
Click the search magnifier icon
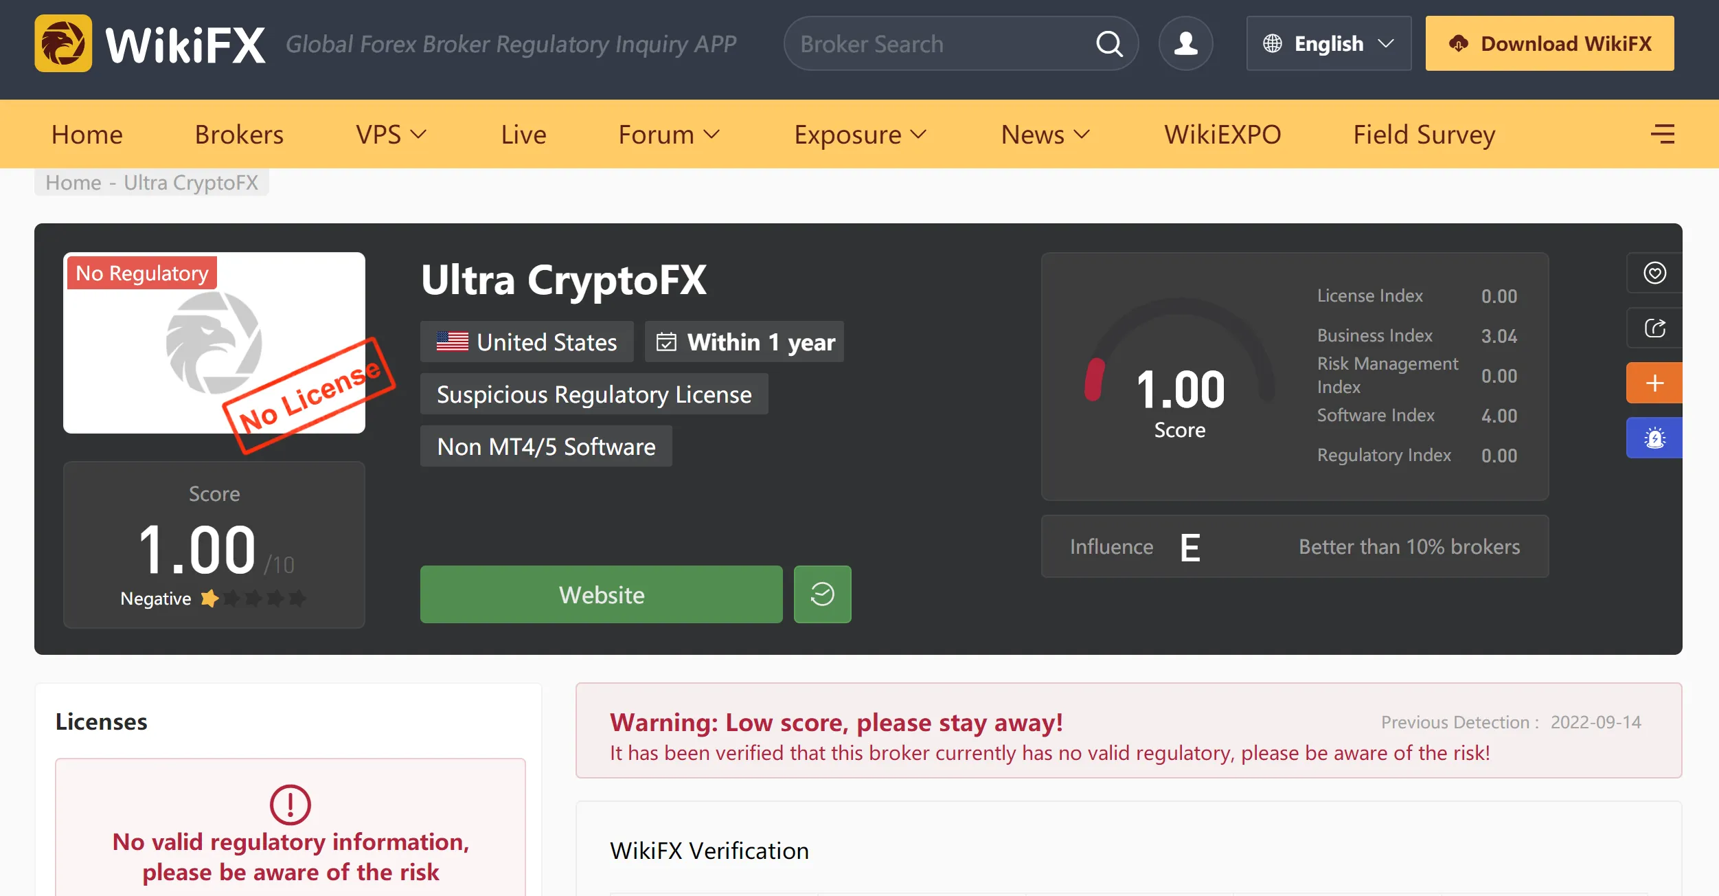1108,44
